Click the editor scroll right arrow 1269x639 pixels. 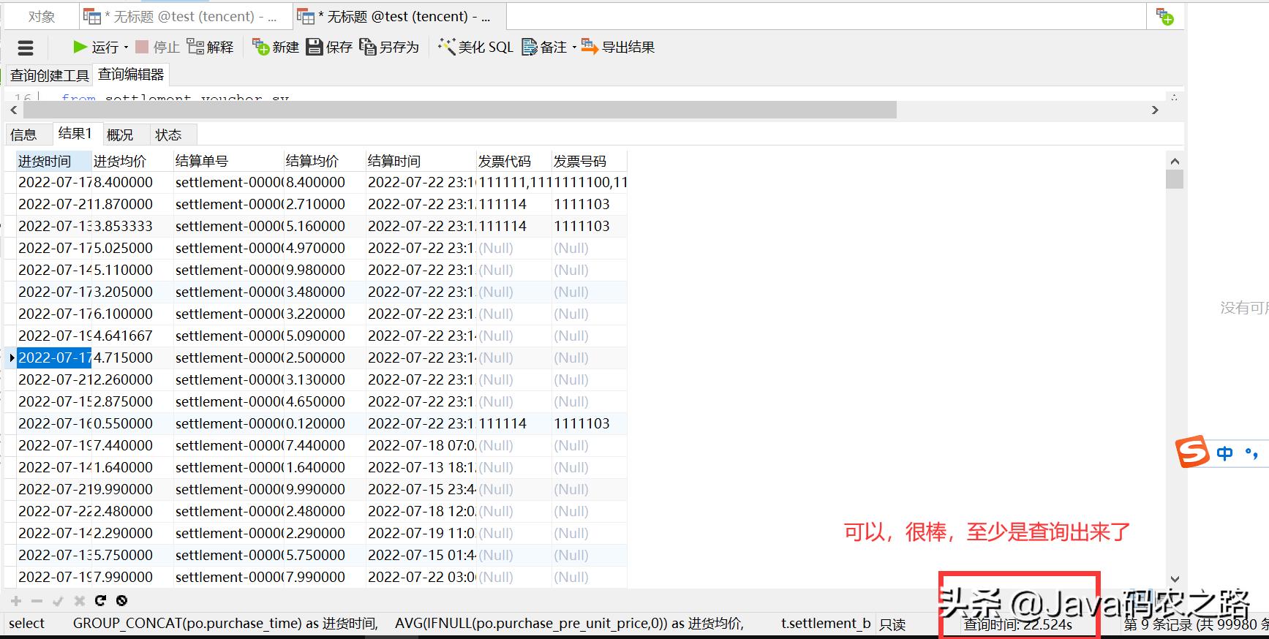1155,110
